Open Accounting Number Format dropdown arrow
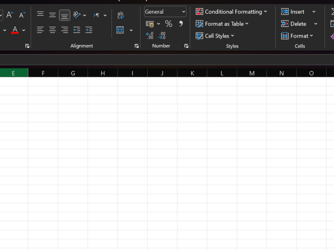The image size is (334, 250). click(x=158, y=24)
